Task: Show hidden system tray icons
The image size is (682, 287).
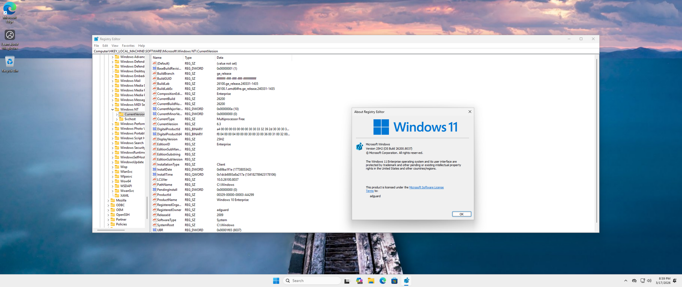Action: (x=626, y=281)
